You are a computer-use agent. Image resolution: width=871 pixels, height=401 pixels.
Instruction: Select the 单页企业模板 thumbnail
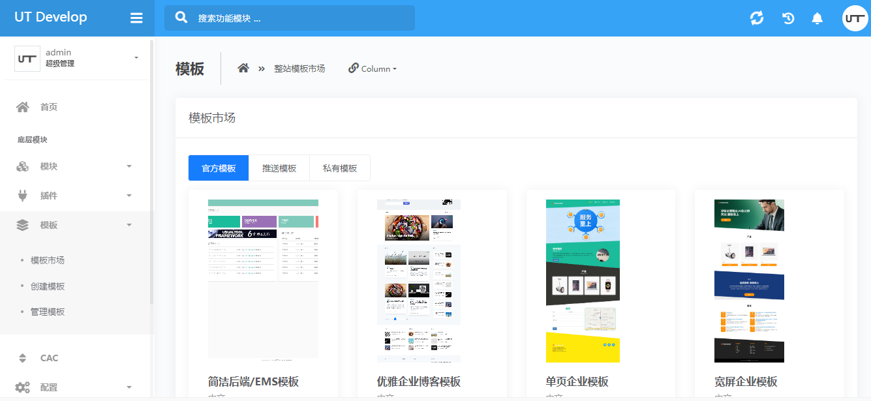pos(583,281)
